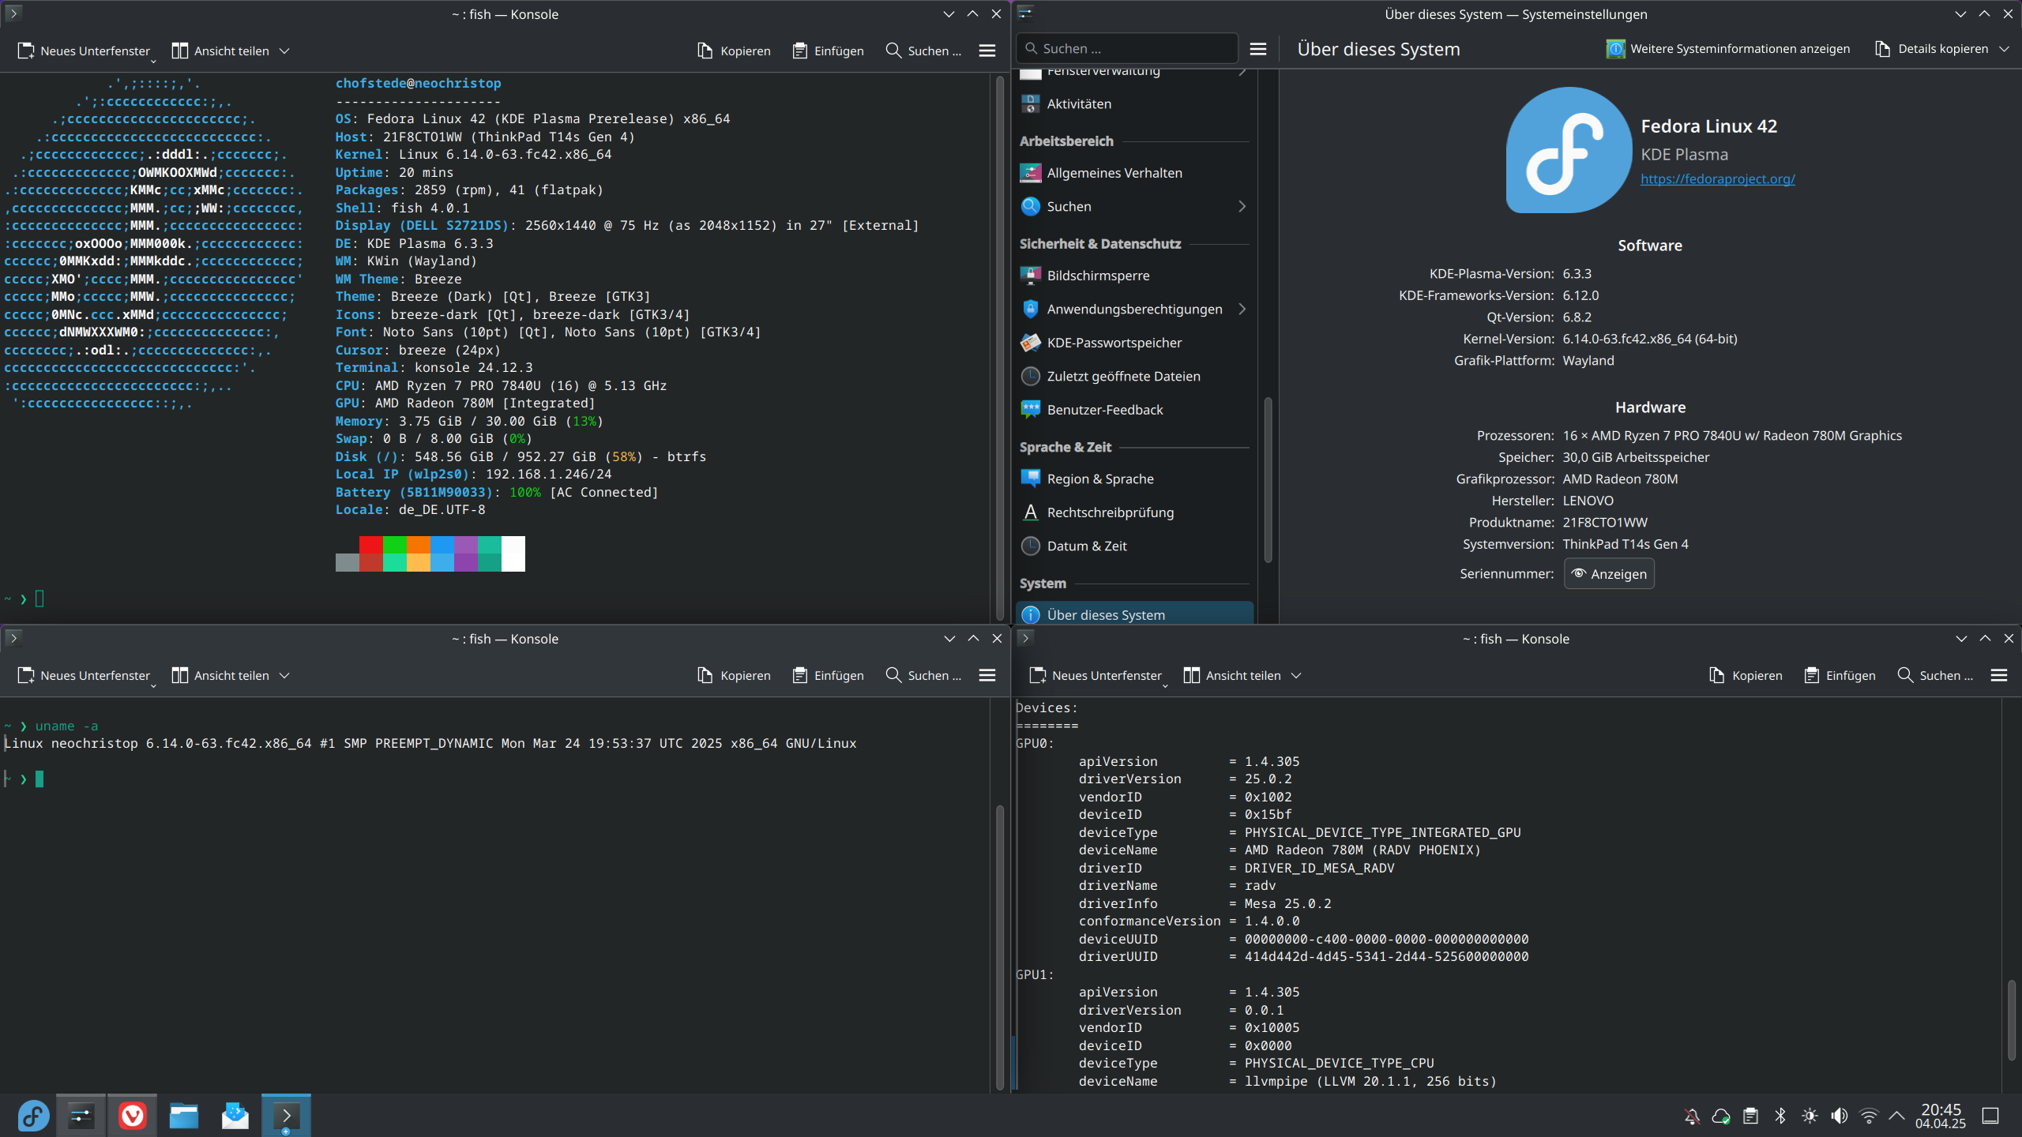Click the Fedora application launcher icon
The image size is (2022, 1137).
(x=33, y=1115)
